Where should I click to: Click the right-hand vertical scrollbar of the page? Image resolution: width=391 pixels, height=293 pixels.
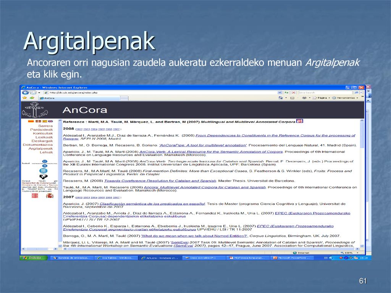tap(362, 184)
